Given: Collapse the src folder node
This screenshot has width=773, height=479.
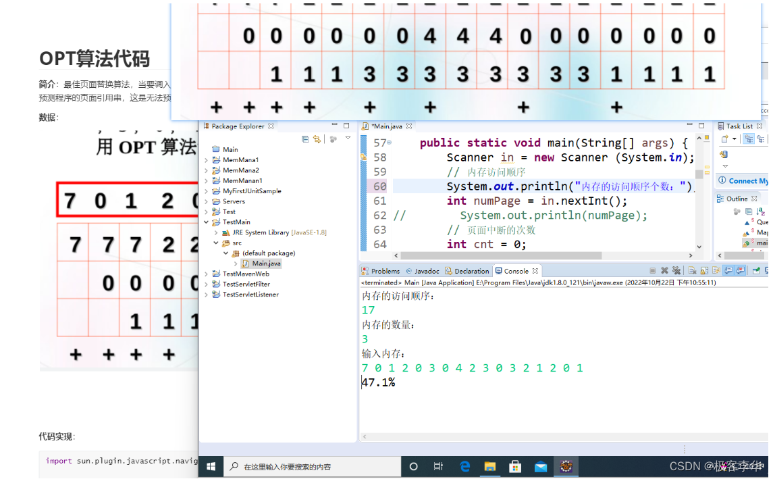Looking at the screenshot, I should (x=216, y=243).
